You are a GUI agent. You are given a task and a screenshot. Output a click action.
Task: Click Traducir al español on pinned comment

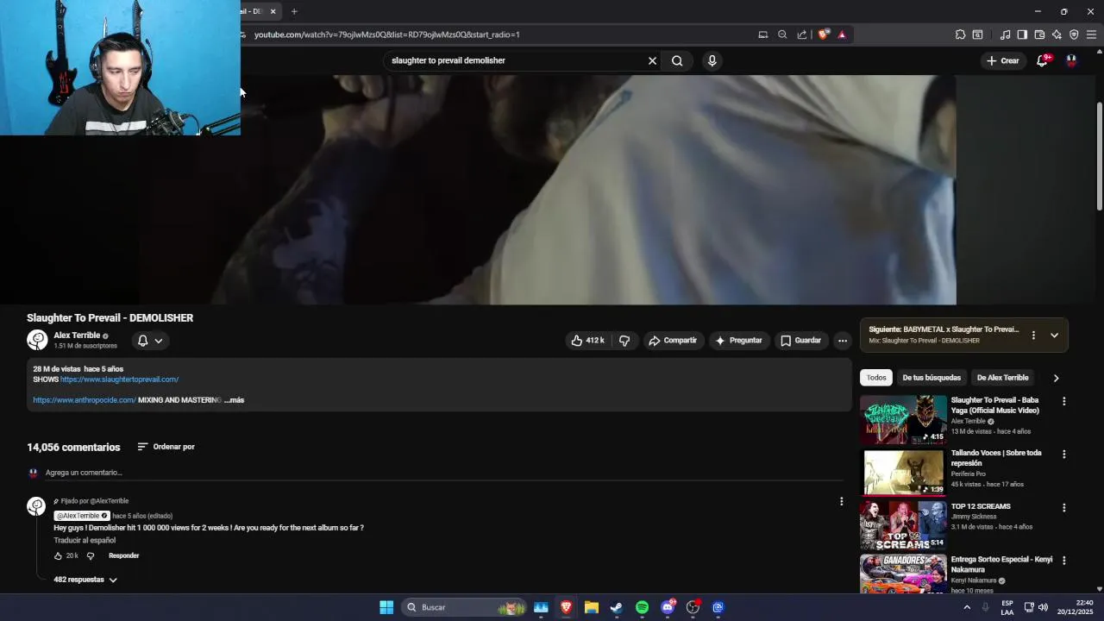coord(85,541)
